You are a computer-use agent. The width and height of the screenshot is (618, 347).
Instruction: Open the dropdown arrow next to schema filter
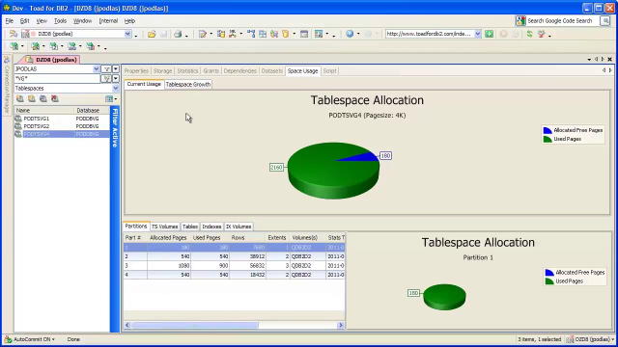pyautogui.click(x=116, y=68)
